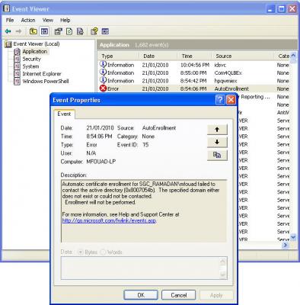Select the Event tab in the dialog
The width and height of the screenshot is (300, 305).
coord(64,114)
